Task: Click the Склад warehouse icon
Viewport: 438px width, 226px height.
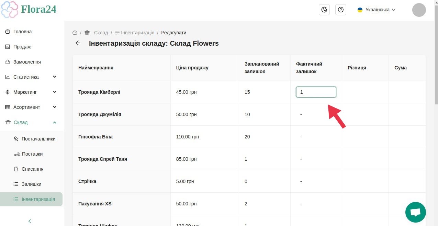Action: click(8, 122)
